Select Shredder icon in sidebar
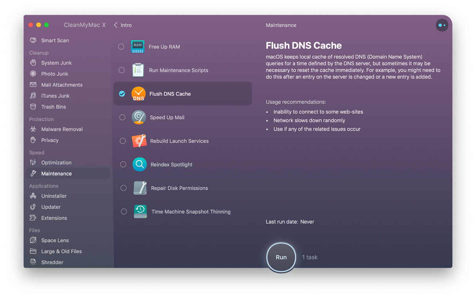 click(33, 262)
